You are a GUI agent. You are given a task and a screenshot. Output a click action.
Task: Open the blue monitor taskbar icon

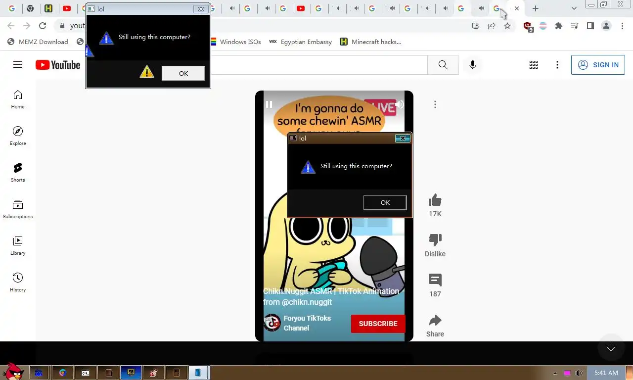click(x=131, y=373)
